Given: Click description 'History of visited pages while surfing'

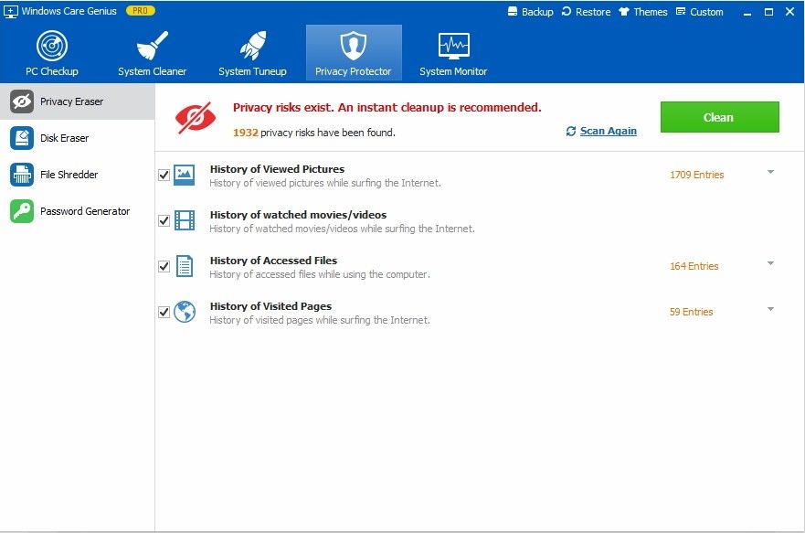Looking at the screenshot, I should point(319,320).
